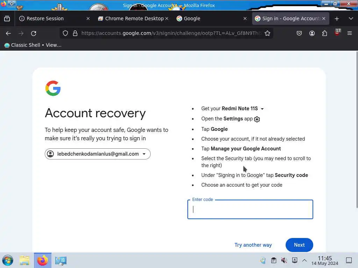The image size is (358, 268).
Task: Unmute the volume tray icon
Action: (284, 260)
